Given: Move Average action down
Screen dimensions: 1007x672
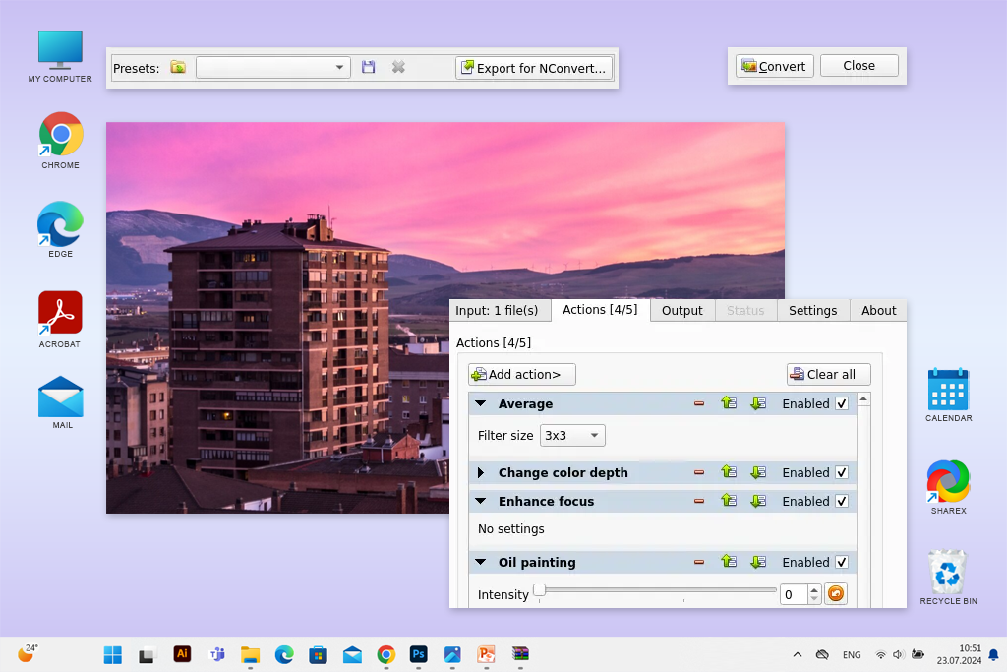Looking at the screenshot, I should [758, 402].
